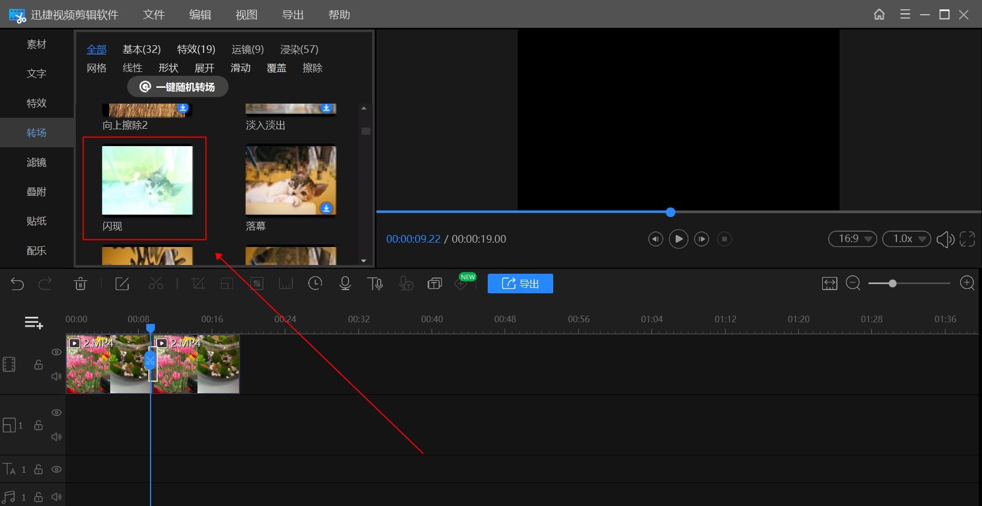The image size is (982, 506).
Task: Step to the previous frame
Action: 655,239
